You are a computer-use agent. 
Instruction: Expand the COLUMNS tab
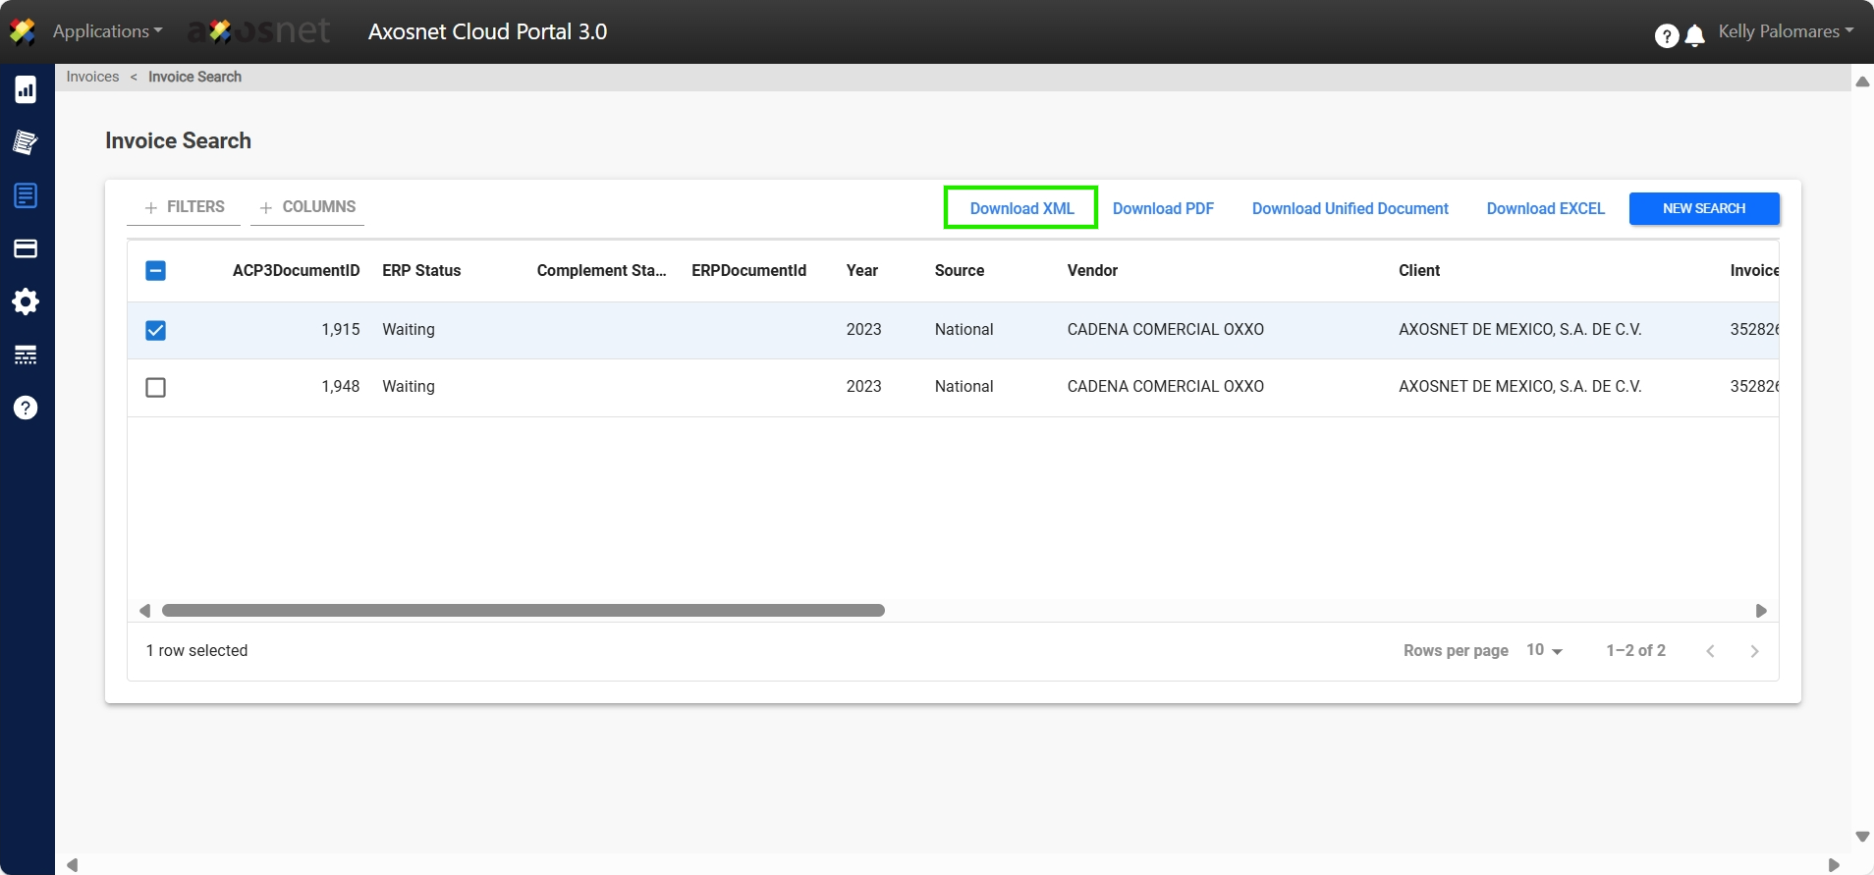click(307, 207)
